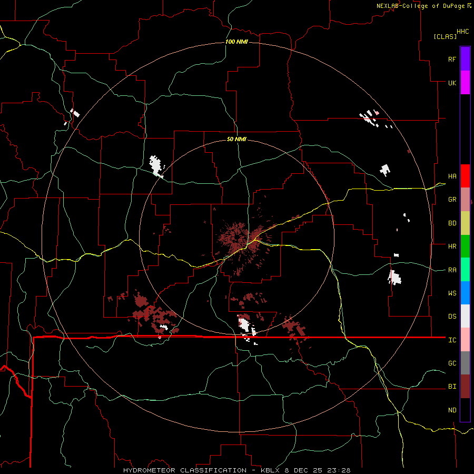Click the IC light-pink legend swatch

tap(465, 340)
